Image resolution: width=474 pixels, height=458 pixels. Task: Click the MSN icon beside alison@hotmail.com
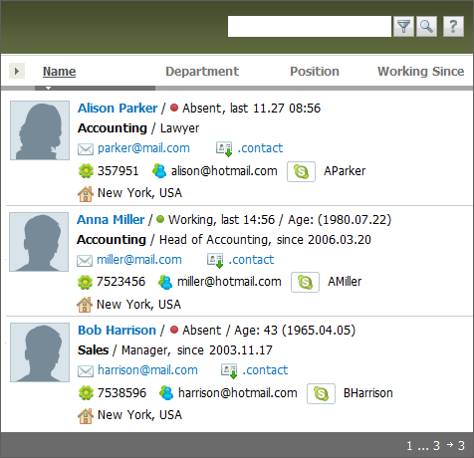coord(159,171)
